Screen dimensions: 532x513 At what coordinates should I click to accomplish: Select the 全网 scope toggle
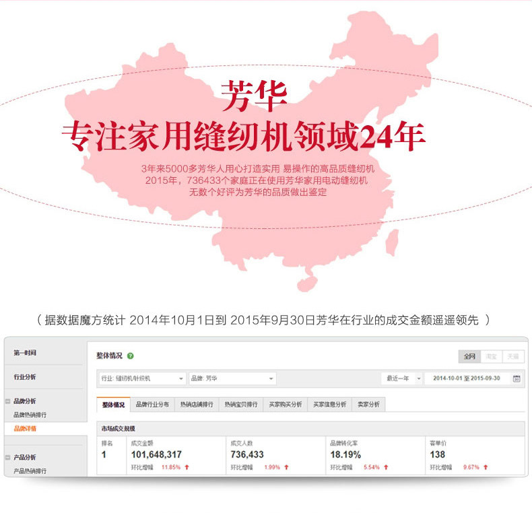coord(469,356)
